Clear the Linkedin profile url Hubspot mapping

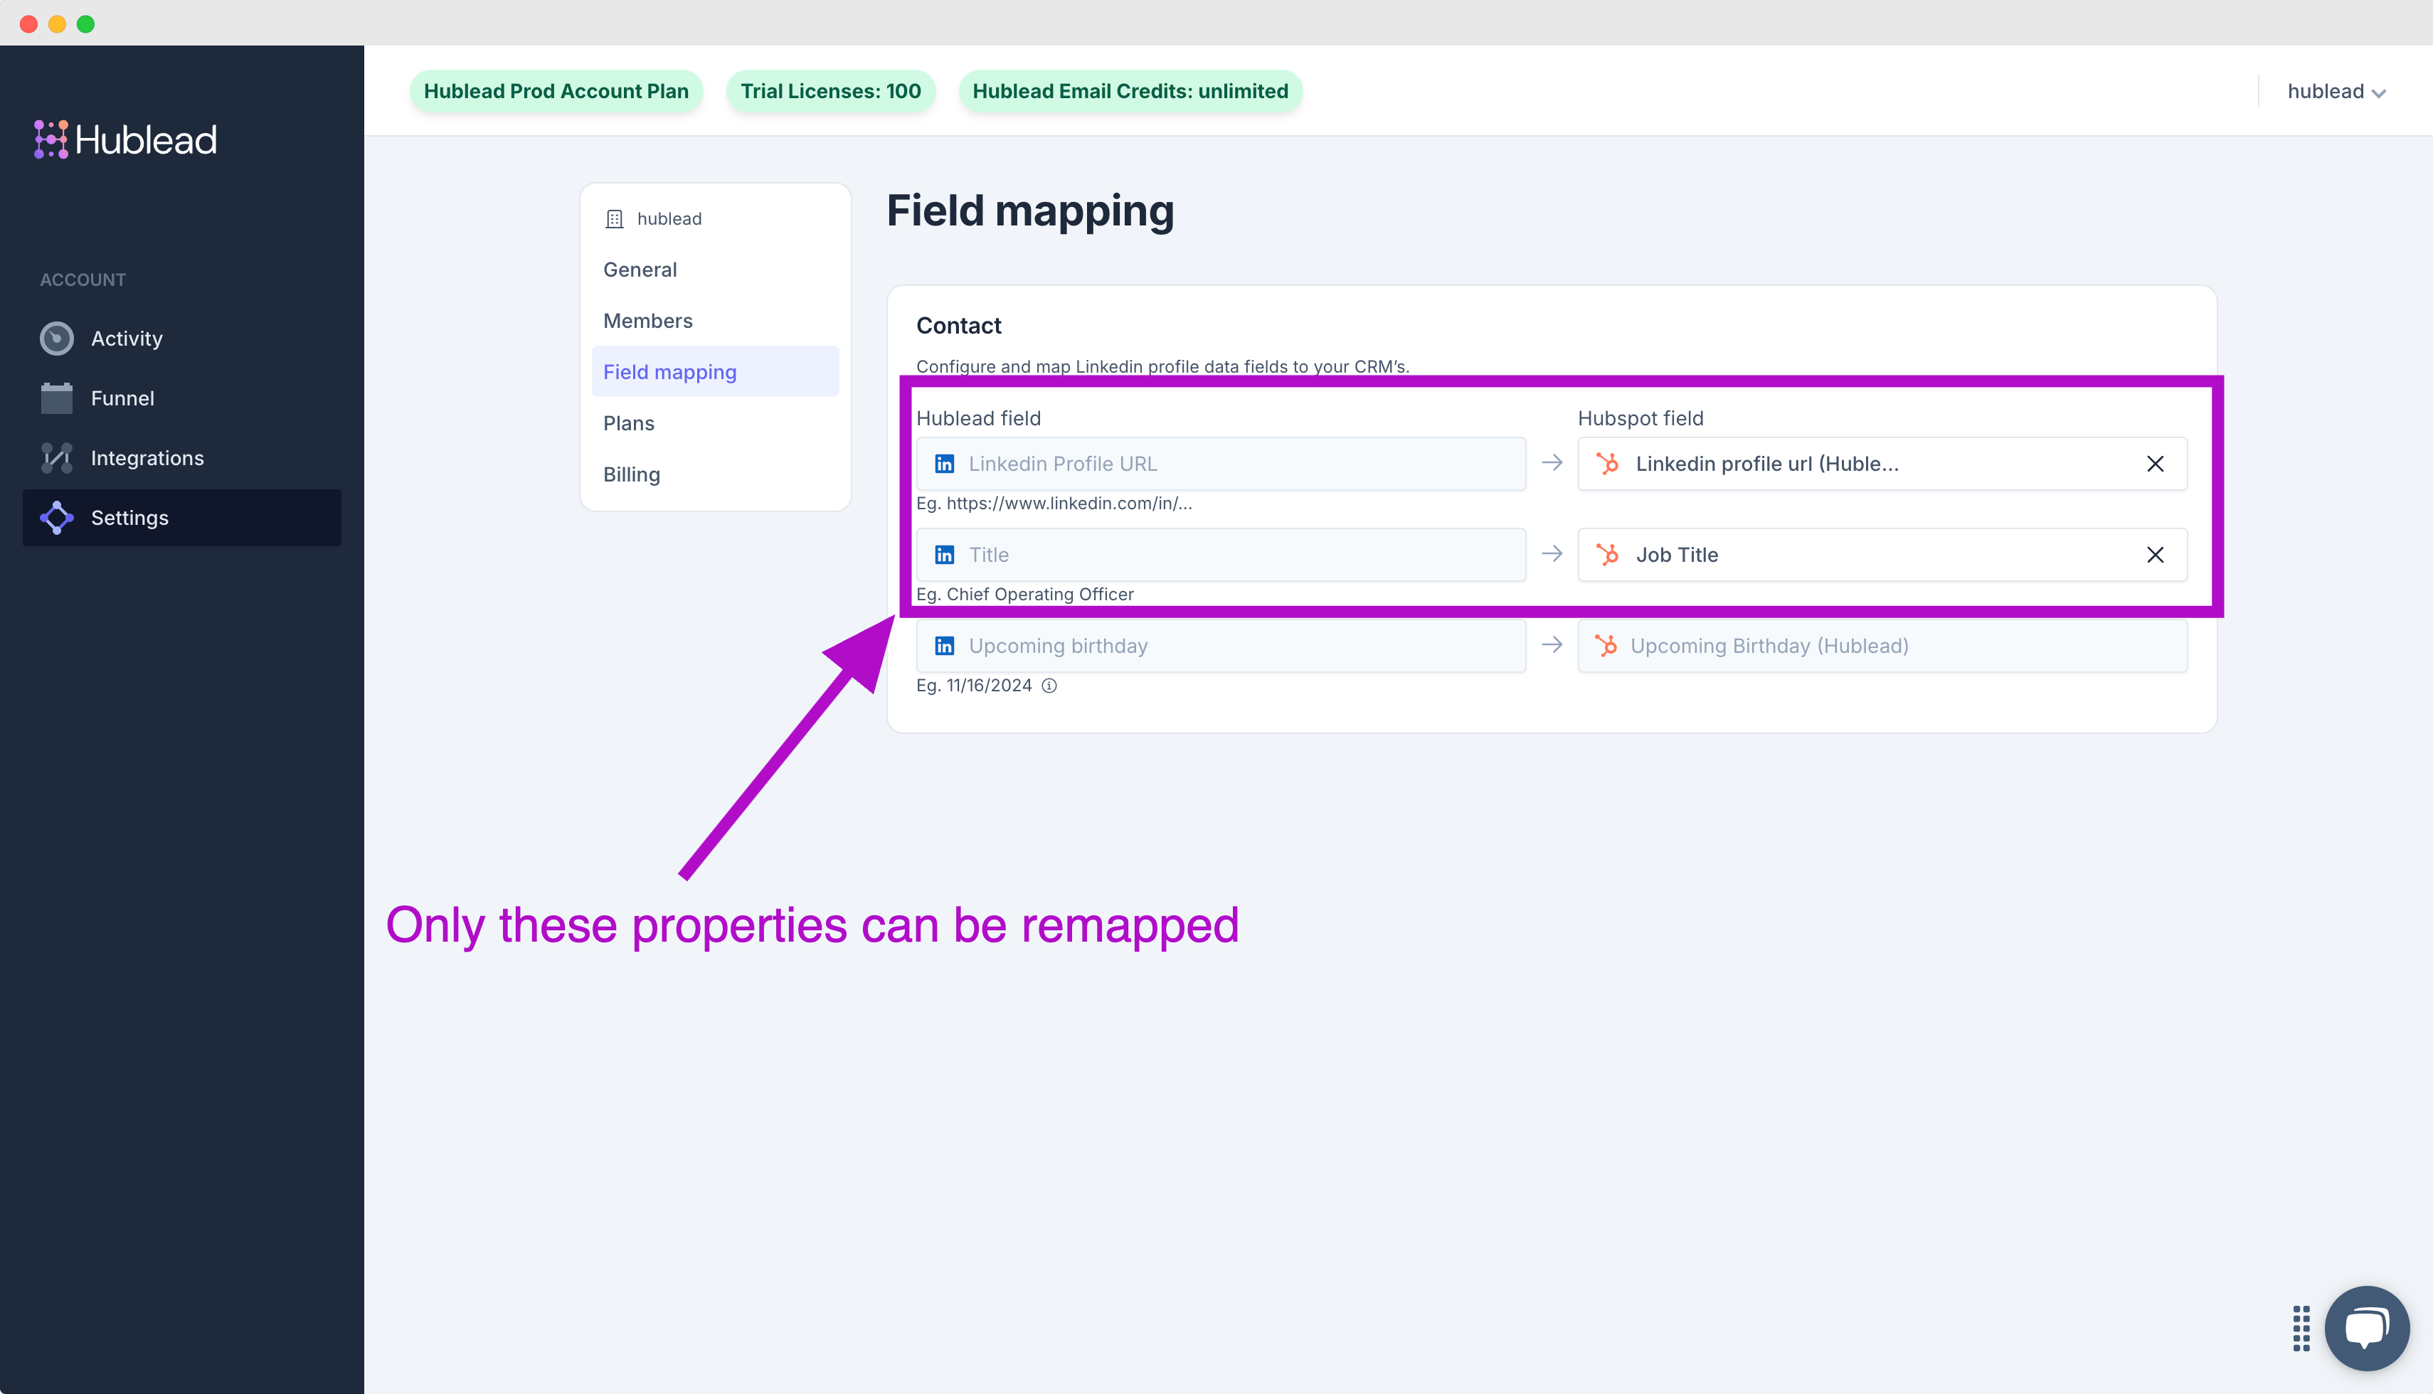[2154, 464]
